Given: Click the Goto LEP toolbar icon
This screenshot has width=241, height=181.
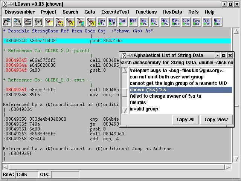Looking at the screenshot, I should [x=91, y=22].
